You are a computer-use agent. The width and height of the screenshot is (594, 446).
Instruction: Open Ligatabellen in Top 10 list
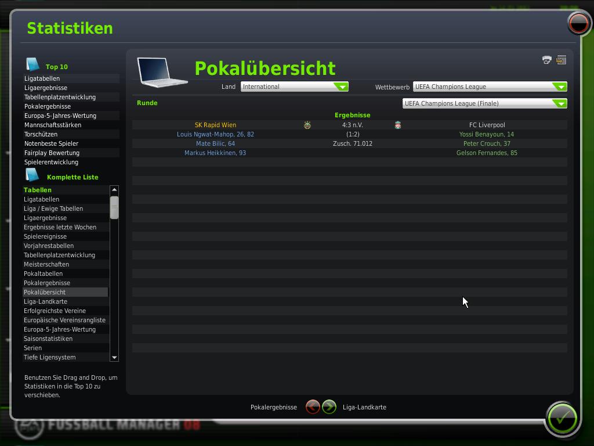point(42,78)
